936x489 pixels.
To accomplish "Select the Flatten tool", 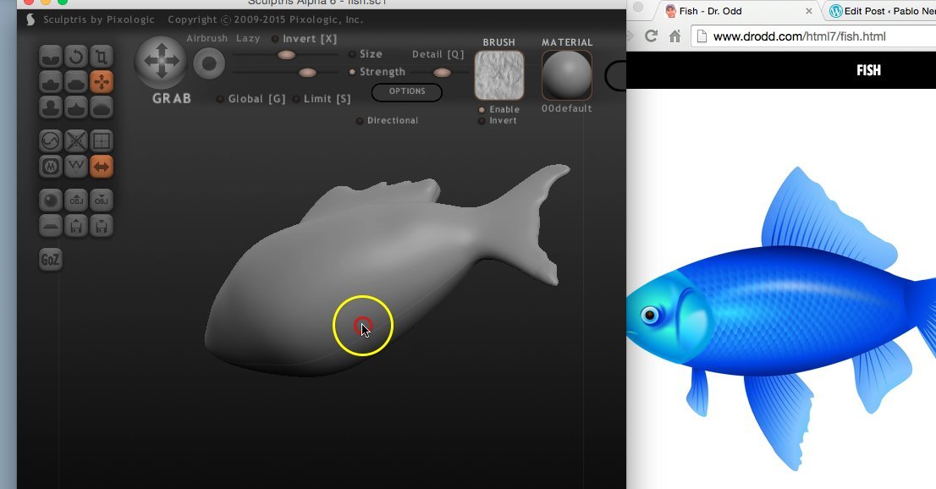I will [x=77, y=80].
